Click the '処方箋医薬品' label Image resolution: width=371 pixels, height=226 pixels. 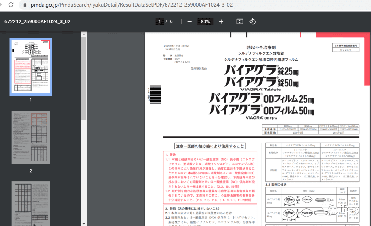pos(199,68)
